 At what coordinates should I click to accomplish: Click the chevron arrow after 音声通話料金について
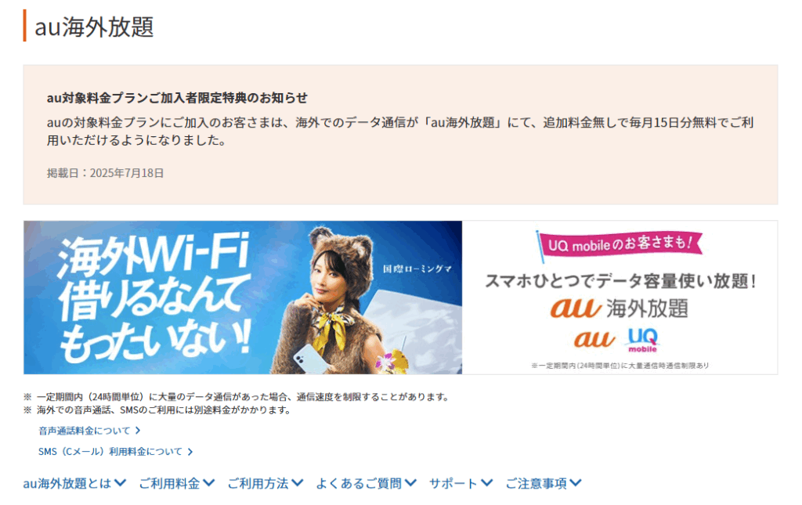click(x=138, y=431)
